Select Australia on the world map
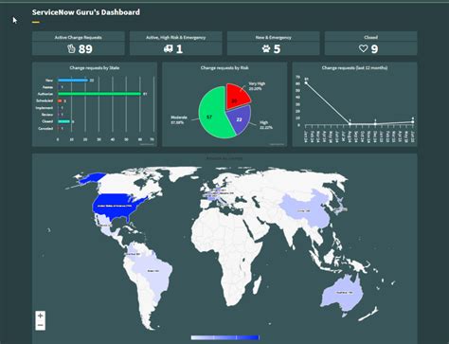The height and width of the screenshot is (344, 449). [343, 293]
